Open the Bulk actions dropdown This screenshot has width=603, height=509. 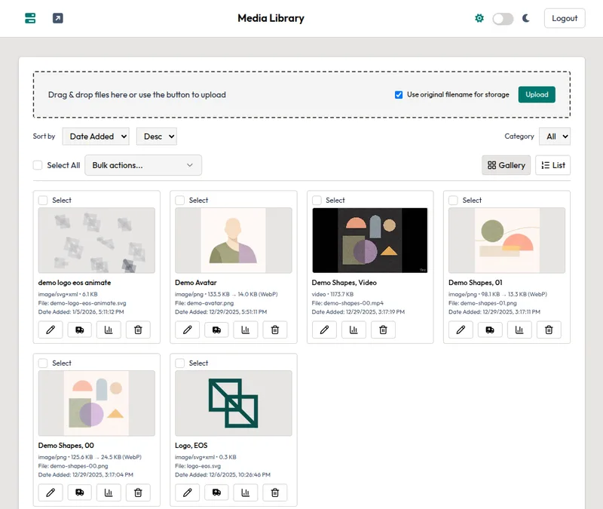[x=143, y=165]
